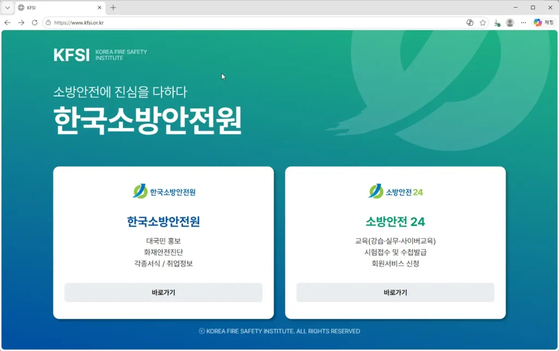Open the browser settings and more menu
559x351 pixels.
pyautogui.click(x=524, y=22)
